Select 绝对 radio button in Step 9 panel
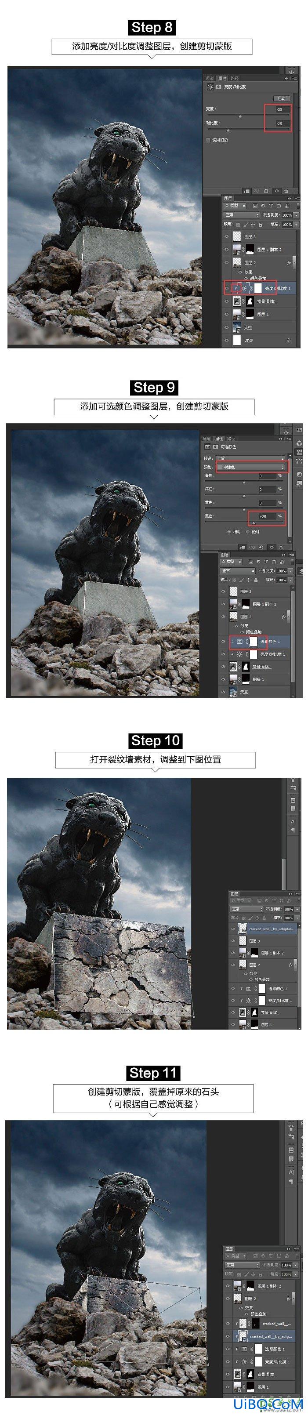Image resolution: width=308 pixels, height=1415 pixels. coord(248,532)
